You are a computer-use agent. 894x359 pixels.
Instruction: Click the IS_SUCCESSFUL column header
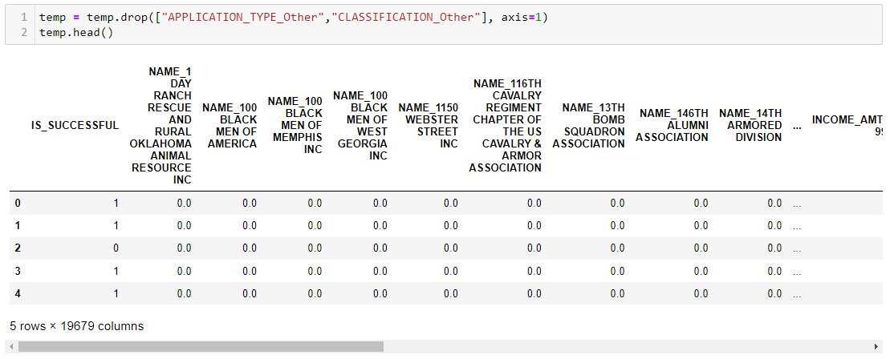click(75, 126)
